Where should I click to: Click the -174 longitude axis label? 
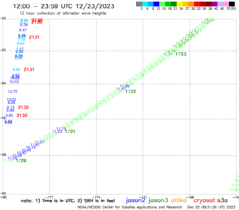point(96,197)
